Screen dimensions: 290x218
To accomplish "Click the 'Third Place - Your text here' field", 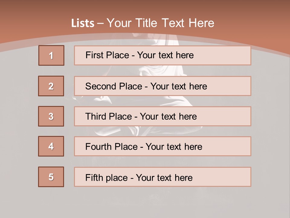I will tap(163, 116).
